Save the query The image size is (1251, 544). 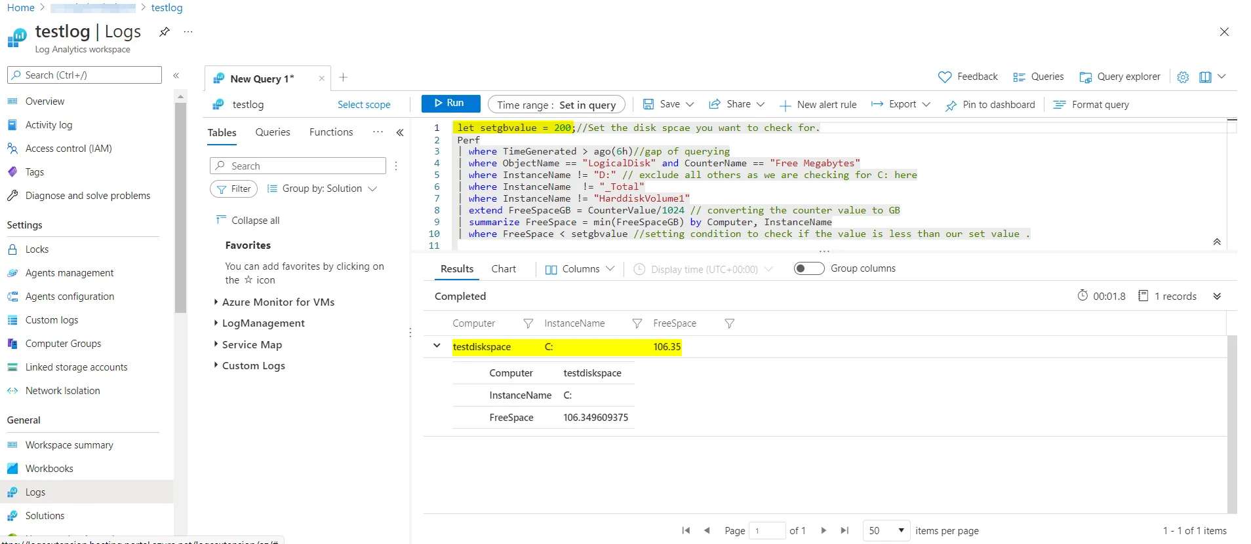tap(662, 104)
